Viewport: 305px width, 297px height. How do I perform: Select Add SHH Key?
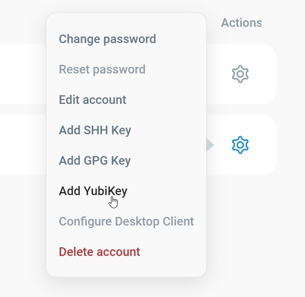point(95,130)
